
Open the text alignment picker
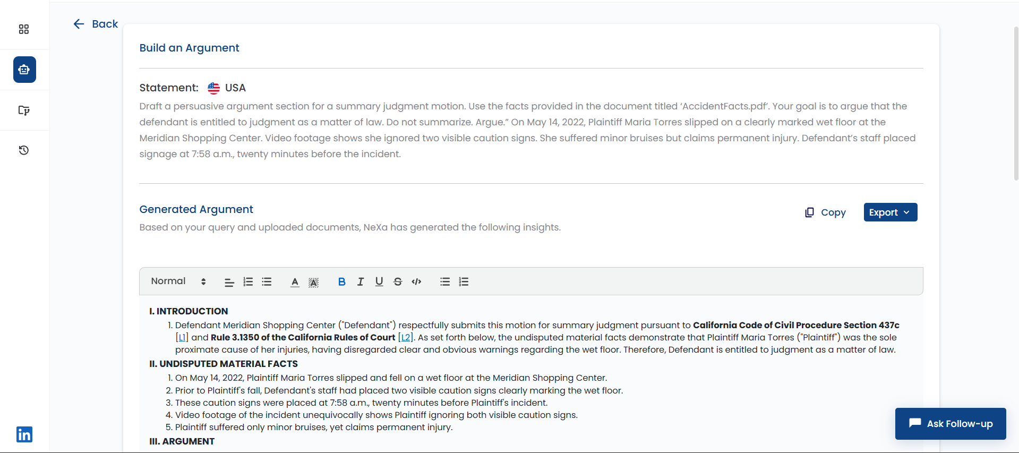(x=229, y=282)
